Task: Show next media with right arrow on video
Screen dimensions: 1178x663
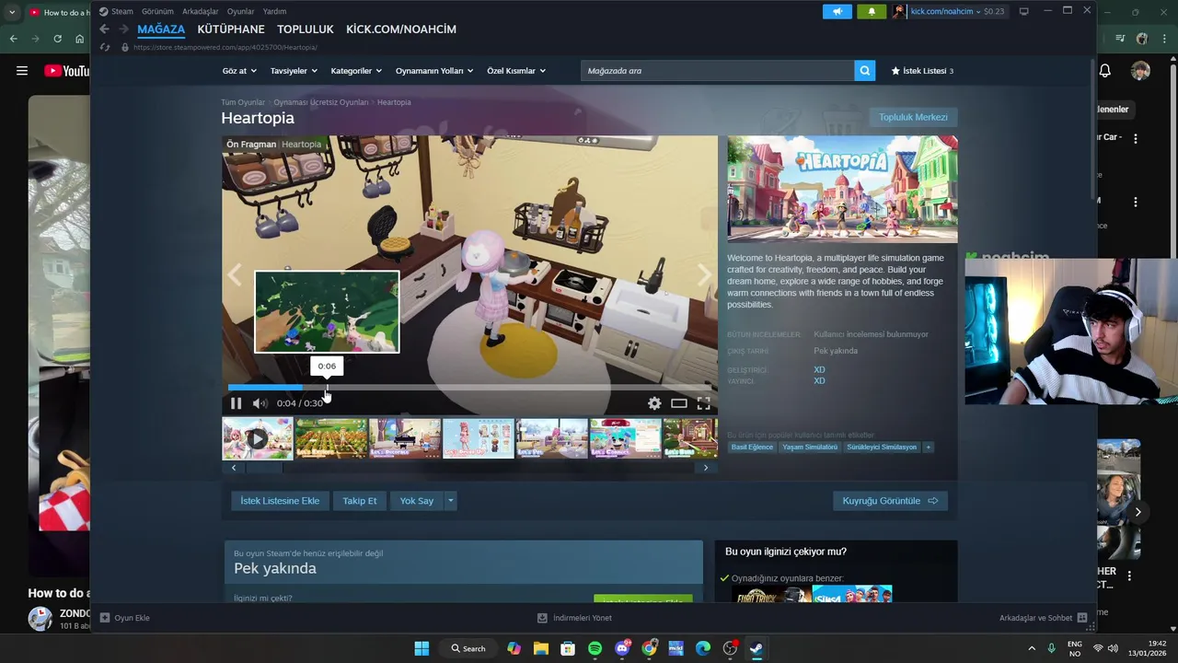Action: click(705, 275)
